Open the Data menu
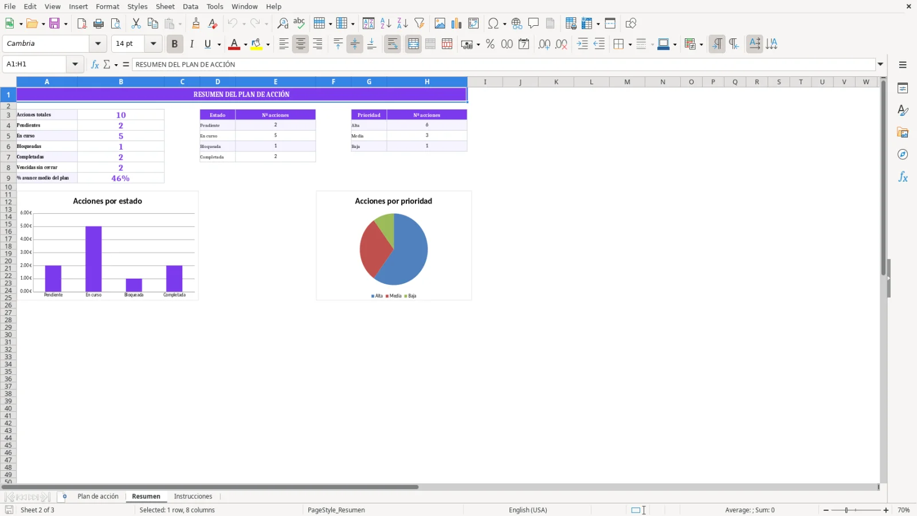 tap(190, 6)
